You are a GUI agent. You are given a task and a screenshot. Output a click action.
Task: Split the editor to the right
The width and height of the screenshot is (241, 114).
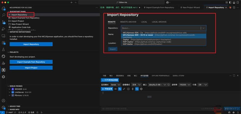pyautogui.click(x=234, y=7)
